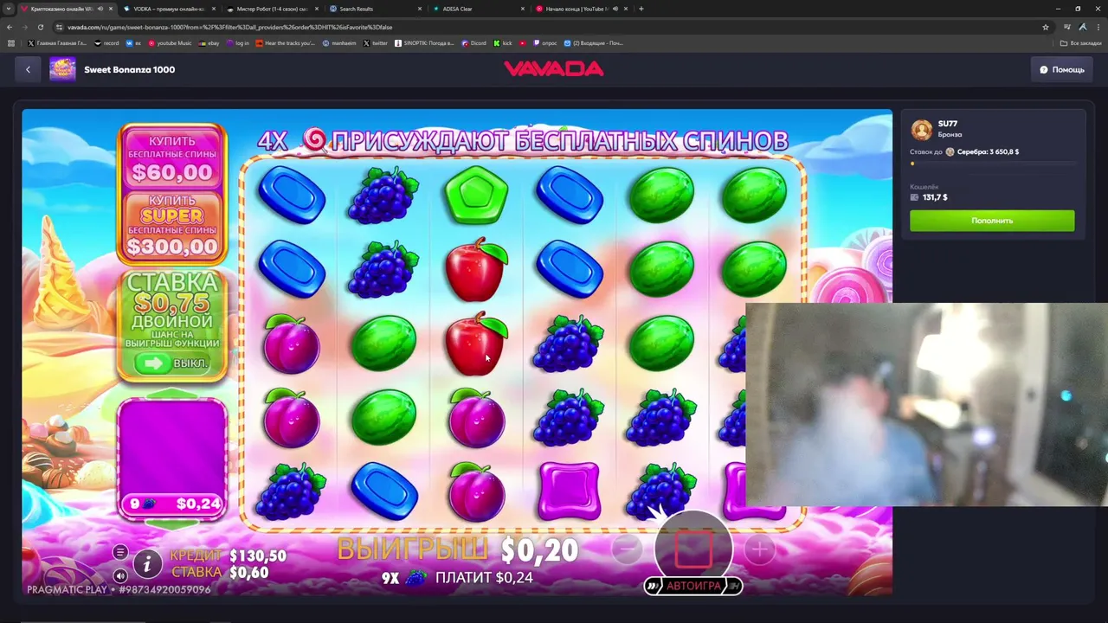The width and height of the screenshot is (1108, 623).
Task: Switch to the Мистер Робот browser tab
Action: pyautogui.click(x=272, y=9)
